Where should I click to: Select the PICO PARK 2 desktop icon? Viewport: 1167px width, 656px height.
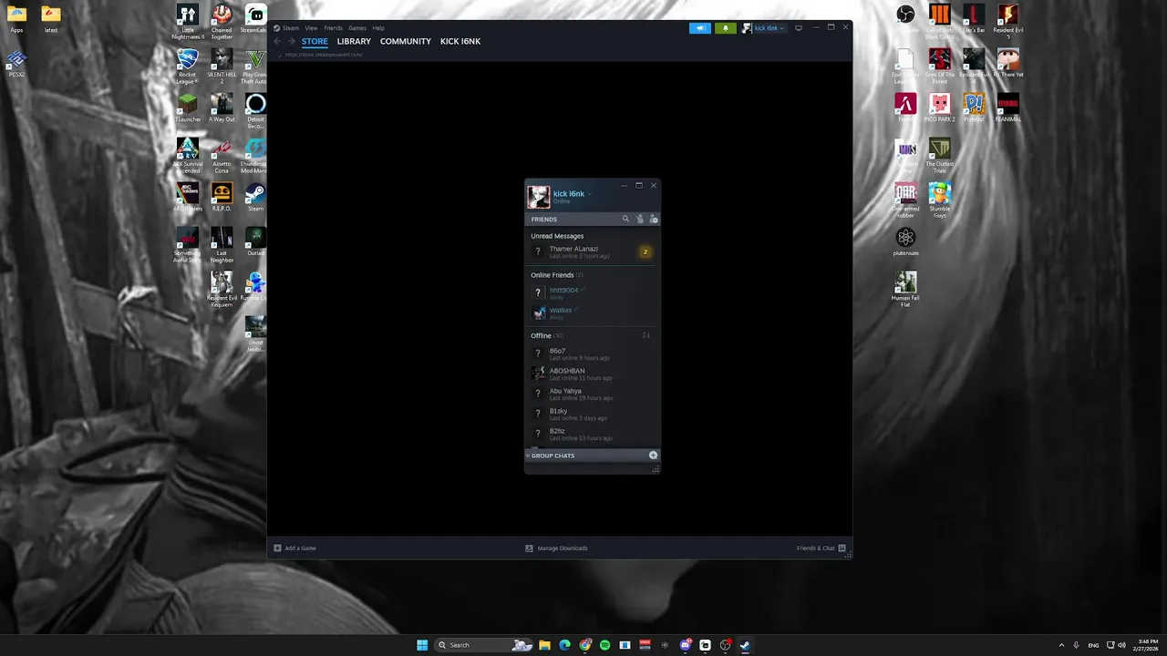tap(940, 108)
